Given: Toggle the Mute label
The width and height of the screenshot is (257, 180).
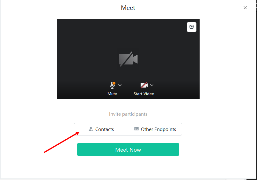Looking at the screenshot, I should click(112, 94).
